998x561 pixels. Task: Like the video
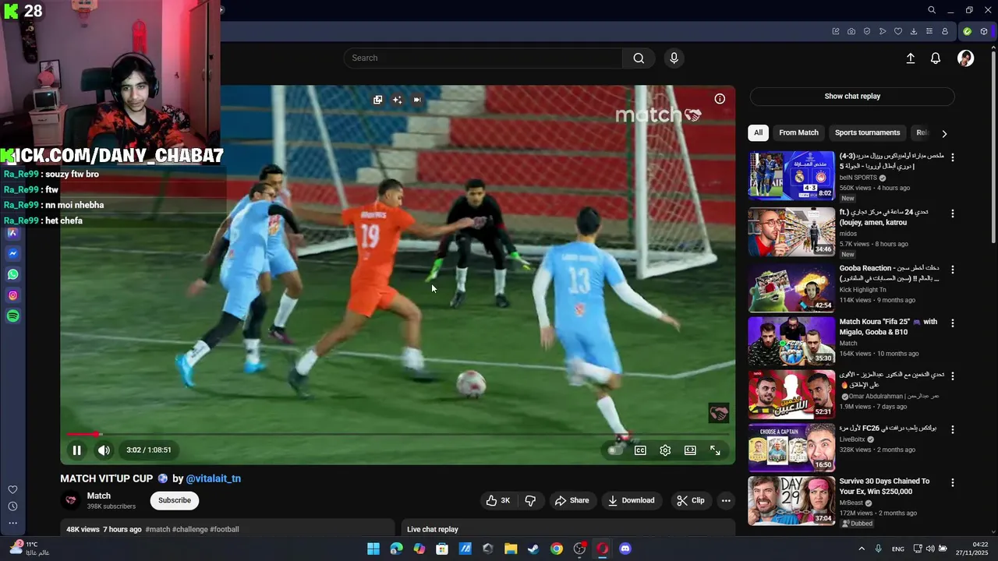click(498, 500)
